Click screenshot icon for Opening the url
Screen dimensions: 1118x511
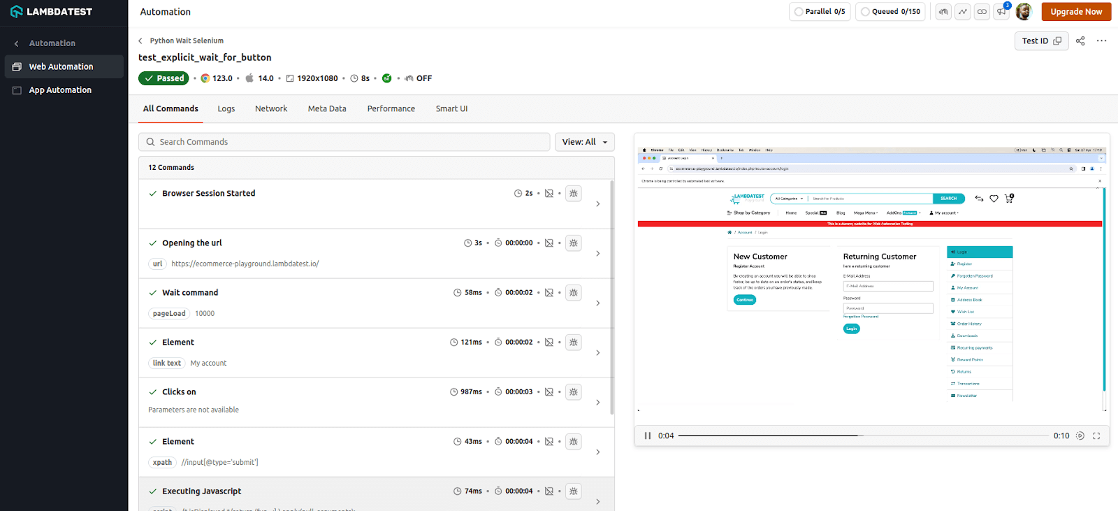coord(549,243)
